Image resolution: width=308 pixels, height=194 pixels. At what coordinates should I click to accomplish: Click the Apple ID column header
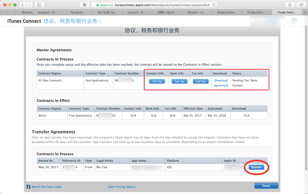pyautogui.click(x=229, y=161)
